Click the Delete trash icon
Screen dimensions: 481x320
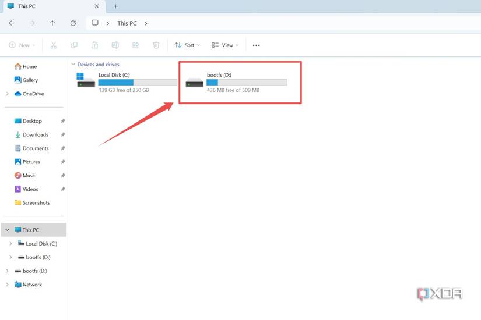(156, 45)
